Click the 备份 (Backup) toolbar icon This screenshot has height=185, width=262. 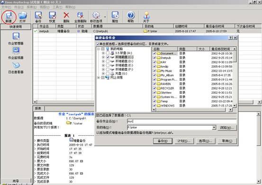coord(38,17)
